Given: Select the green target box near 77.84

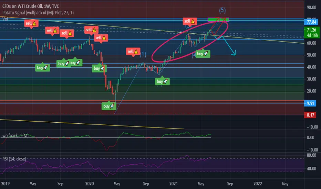Looking at the screenshot, I should tap(218, 20).
